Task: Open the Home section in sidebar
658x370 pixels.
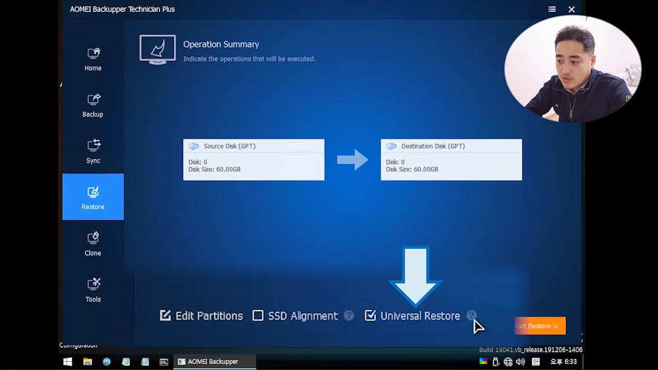Action: coord(93,59)
